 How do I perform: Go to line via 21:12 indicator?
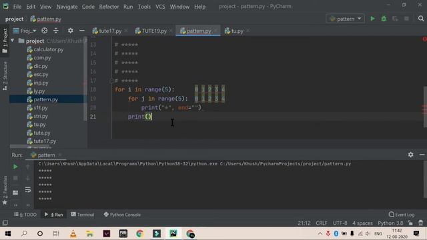point(304,223)
